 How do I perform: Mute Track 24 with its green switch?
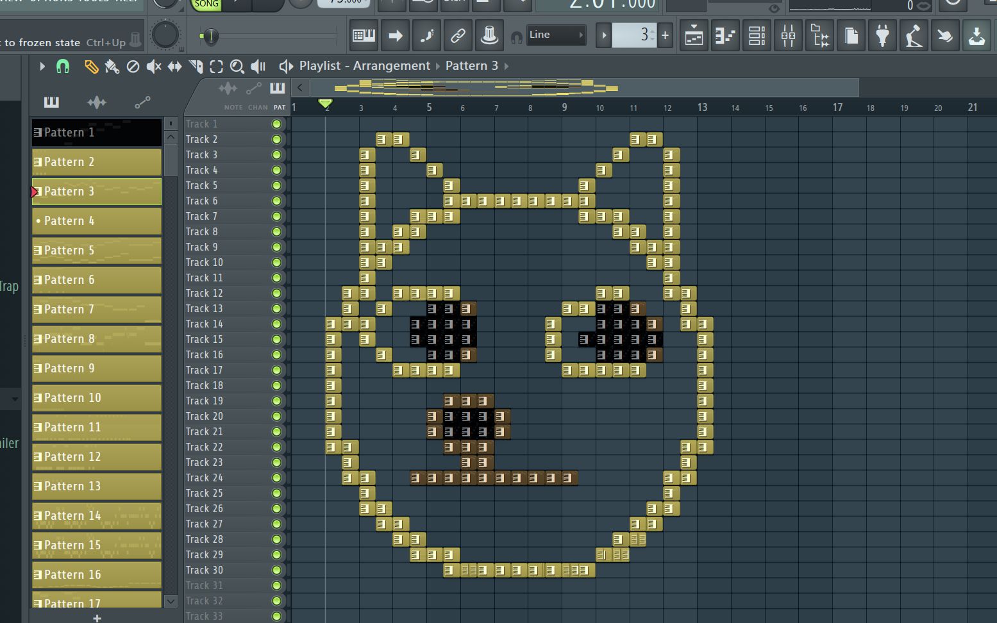pos(276,478)
